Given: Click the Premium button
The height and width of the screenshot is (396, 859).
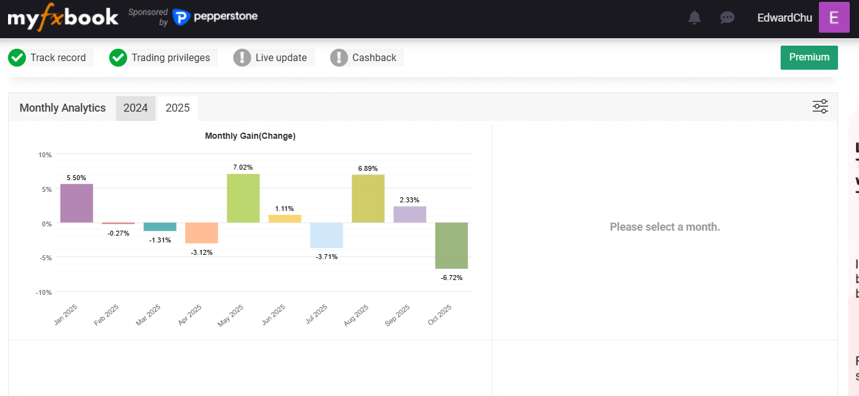Looking at the screenshot, I should tap(808, 57).
